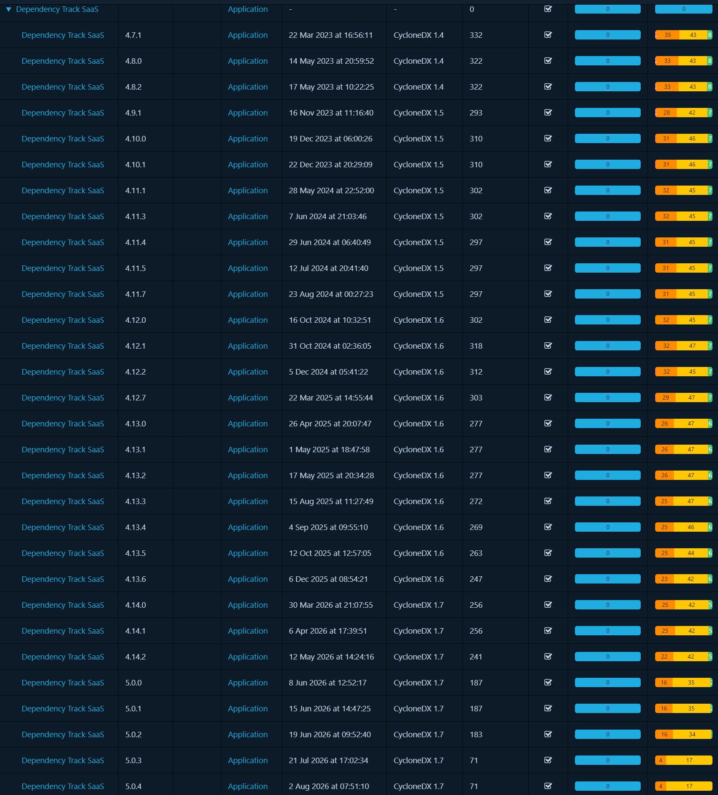The width and height of the screenshot is (718, 795).
Task: Click the active check icon for version 4.7.1
Action: point(548,35)
